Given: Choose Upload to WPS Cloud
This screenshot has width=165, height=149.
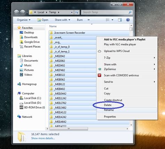Looking at the screenshot, I should [127, 51].
